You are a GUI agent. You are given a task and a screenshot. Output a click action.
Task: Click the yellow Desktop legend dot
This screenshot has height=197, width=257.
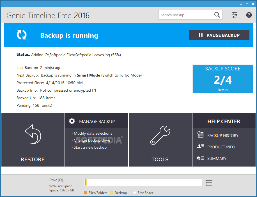tap(111, 193)
